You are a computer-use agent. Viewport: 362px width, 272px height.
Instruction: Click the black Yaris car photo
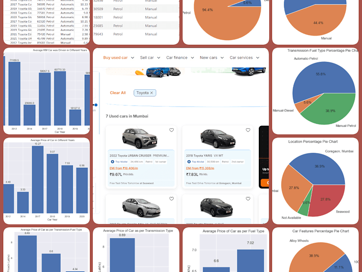[218, 139]
